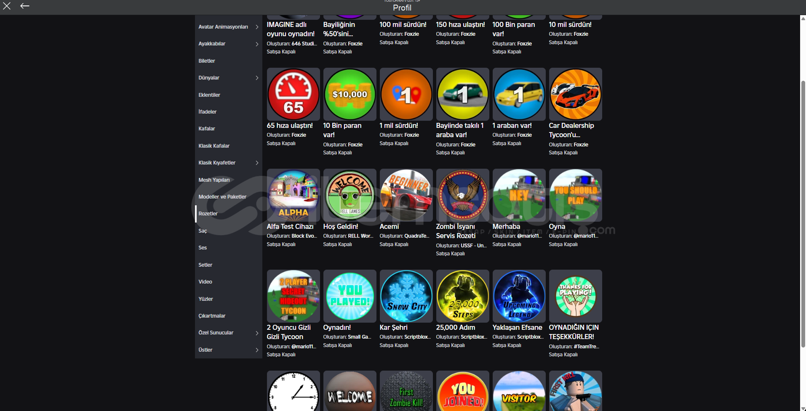
Task: Open the 2 Player Secret Hideout Tycoon badge
Action: point(294,296)
